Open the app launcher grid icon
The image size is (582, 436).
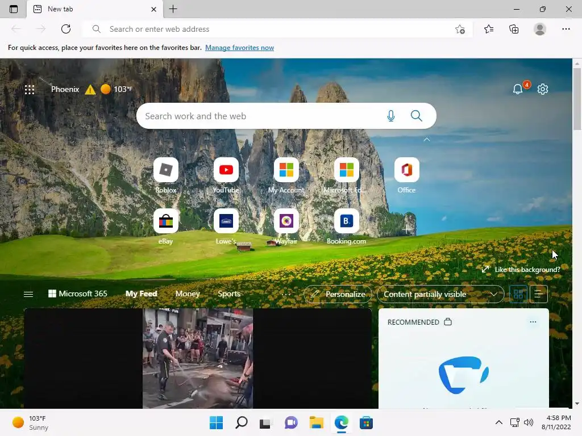coord(30,89)
